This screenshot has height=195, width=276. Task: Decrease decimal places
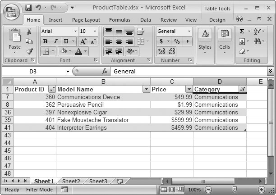tap(171, 51)
